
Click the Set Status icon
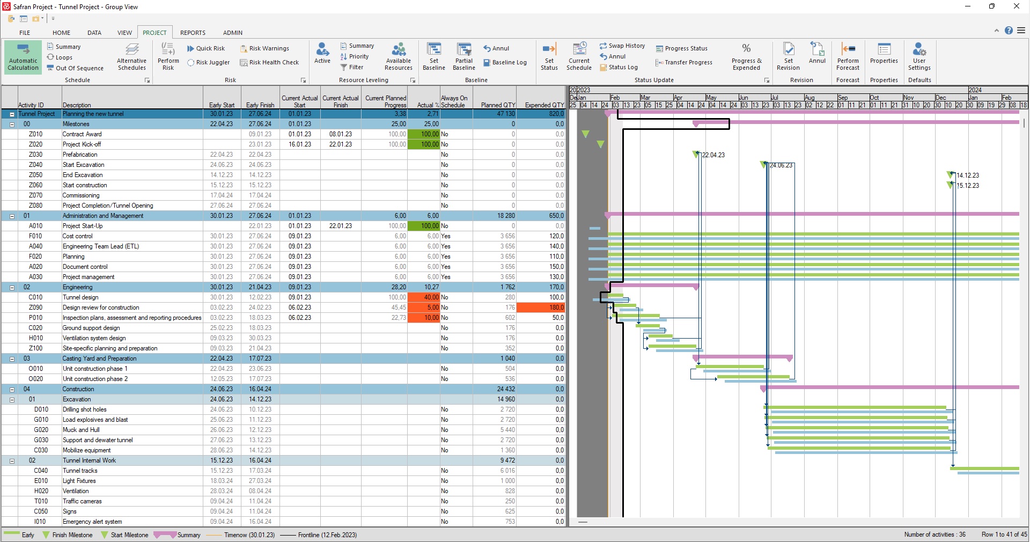(x=549, y=49)
